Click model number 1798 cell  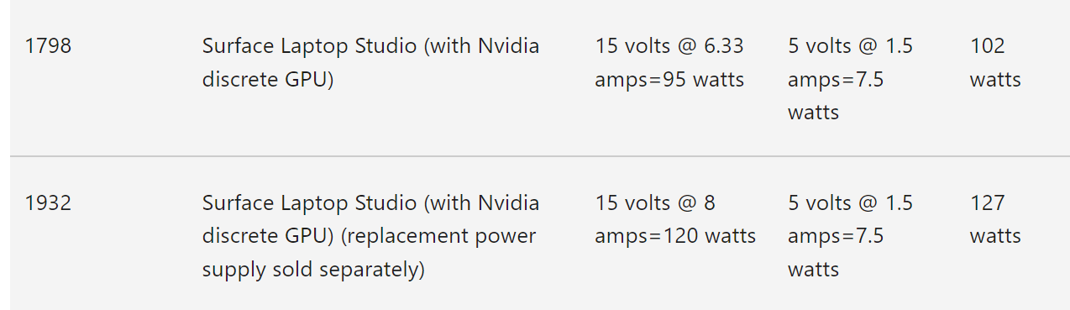[x=48, y=46]
